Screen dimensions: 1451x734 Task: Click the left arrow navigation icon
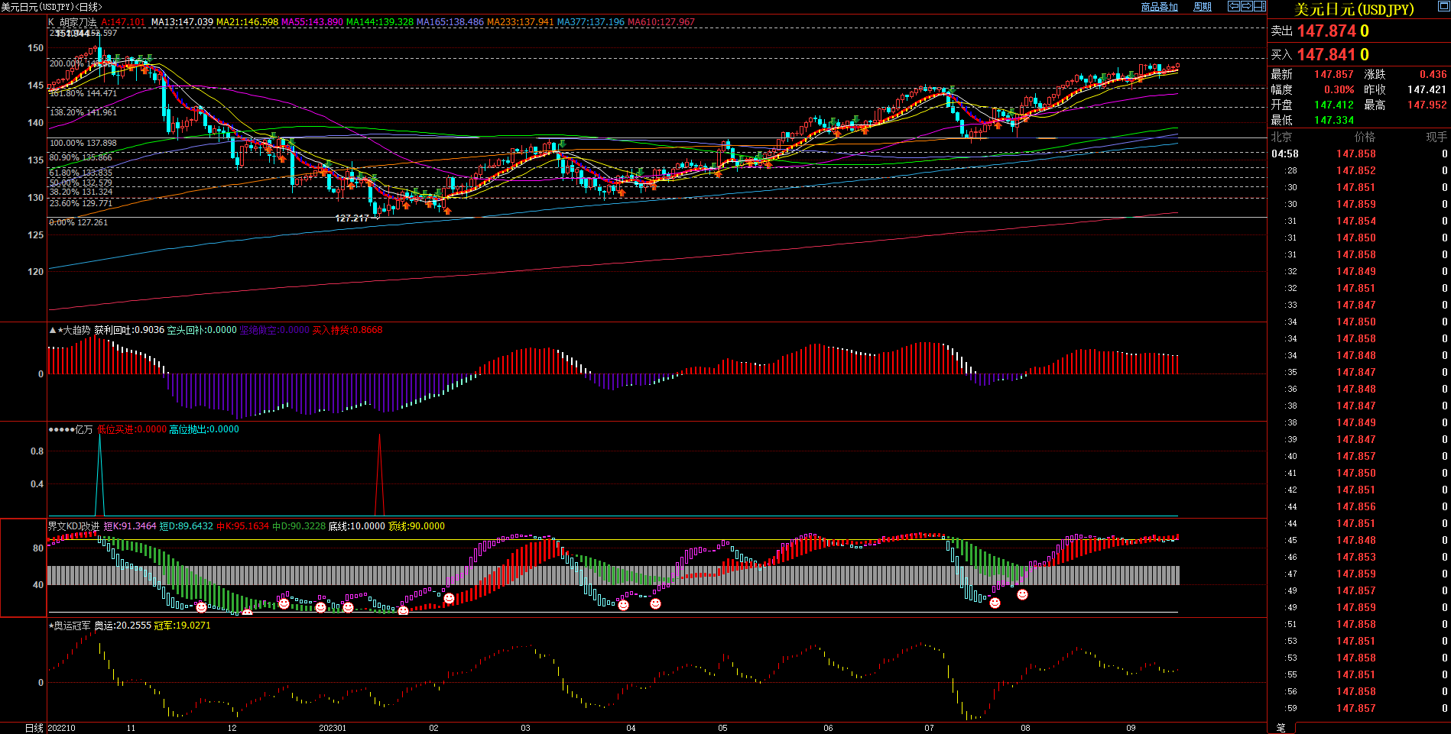tap(1233, 6)
